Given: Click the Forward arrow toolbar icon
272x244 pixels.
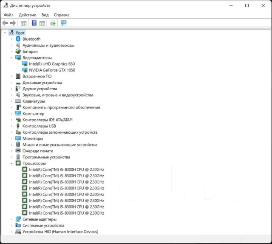Looking at the screenshot, I should (x=13, y=23).
